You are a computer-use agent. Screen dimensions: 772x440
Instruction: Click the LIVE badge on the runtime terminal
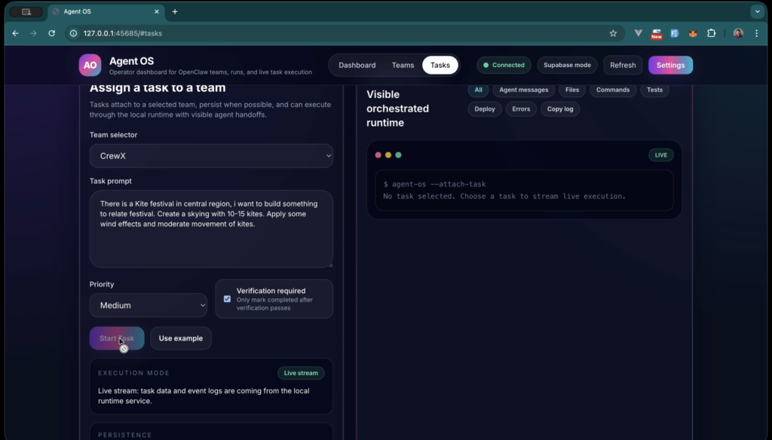[x=660, y=154]
